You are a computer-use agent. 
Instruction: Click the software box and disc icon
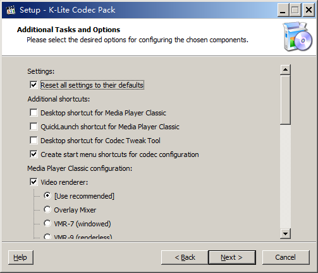click(298, 37)
